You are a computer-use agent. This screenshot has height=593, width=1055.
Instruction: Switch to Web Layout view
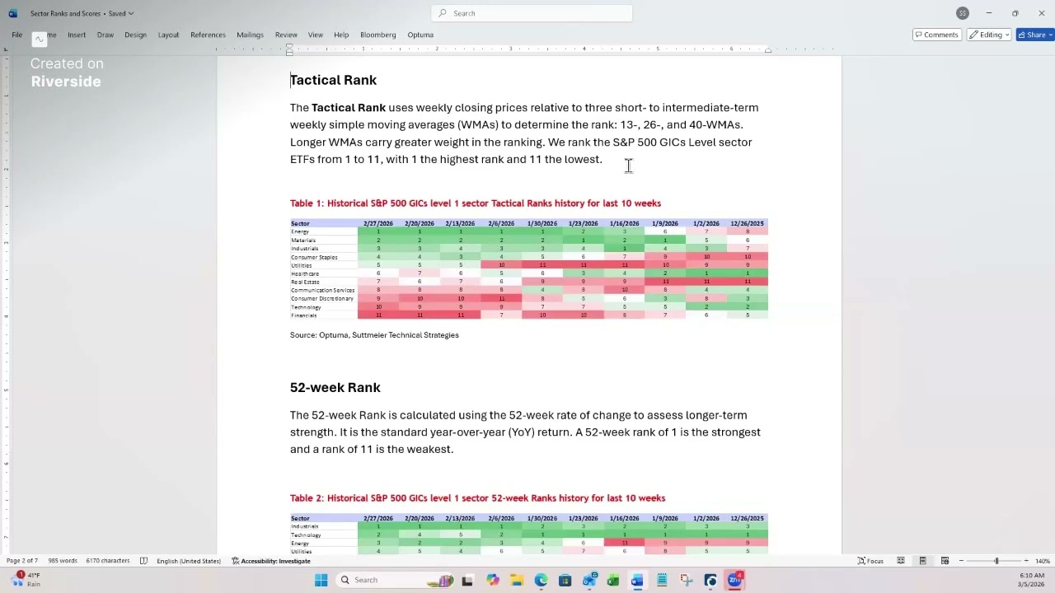point(945,561)
